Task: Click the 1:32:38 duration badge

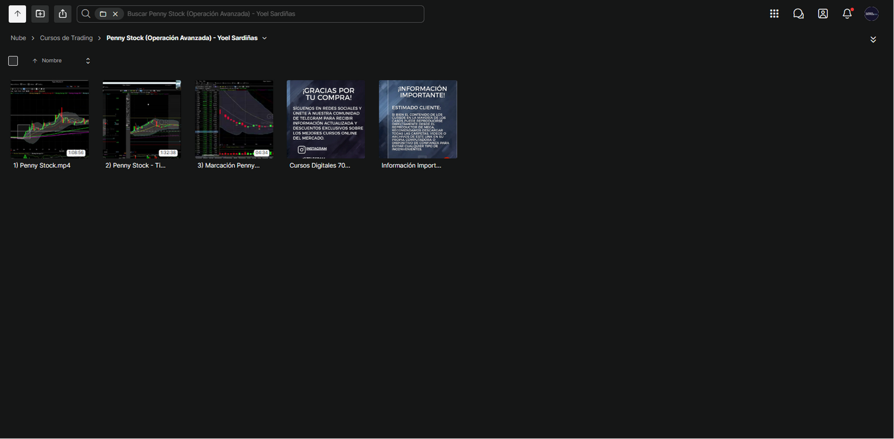Action: pyautogui.click(x=168, y=153)
